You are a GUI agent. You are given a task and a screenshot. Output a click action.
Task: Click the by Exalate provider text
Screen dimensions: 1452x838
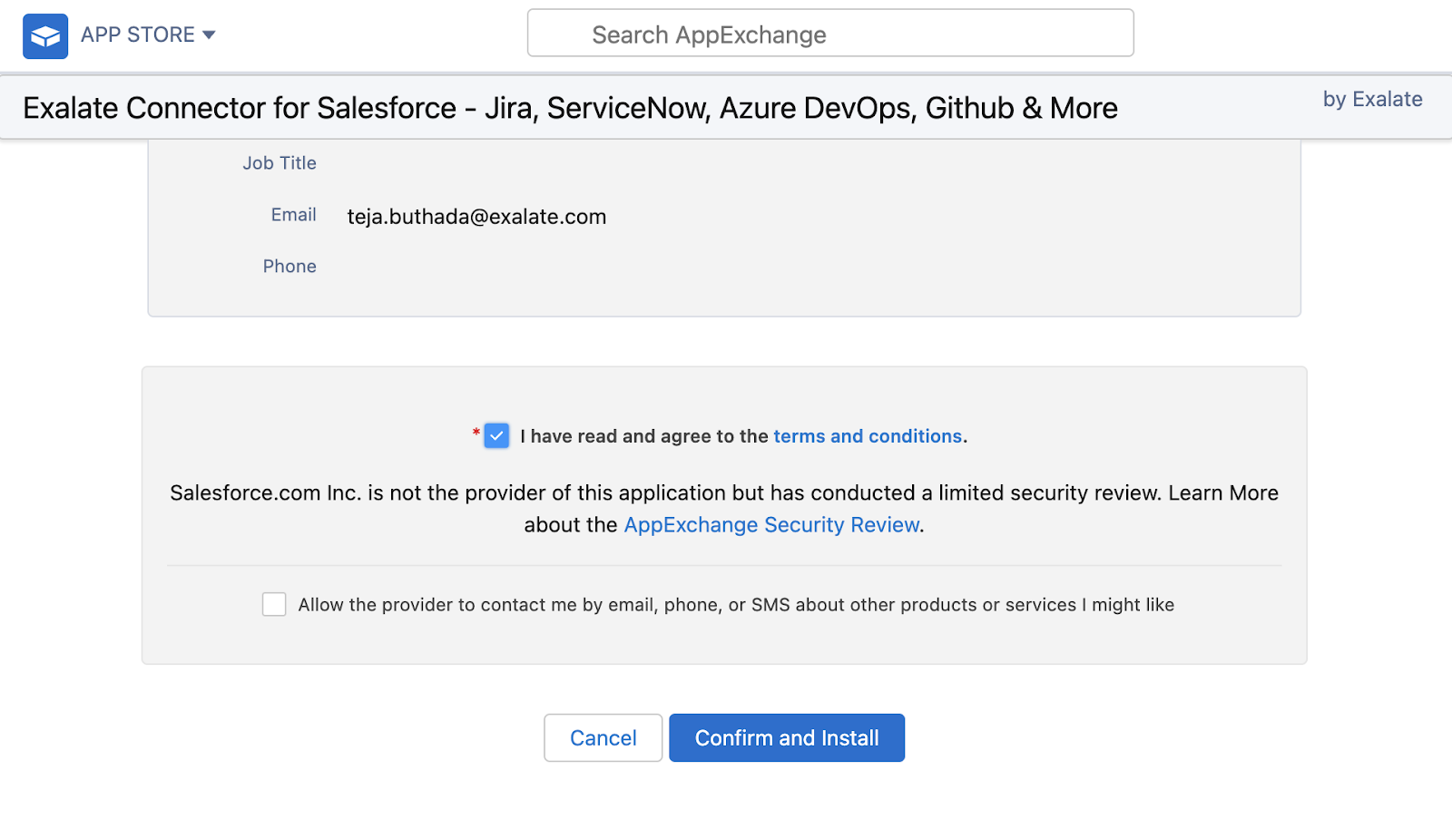1372,100
